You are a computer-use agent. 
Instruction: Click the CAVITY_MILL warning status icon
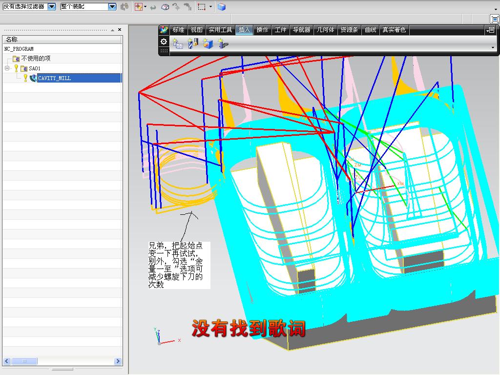25,78
